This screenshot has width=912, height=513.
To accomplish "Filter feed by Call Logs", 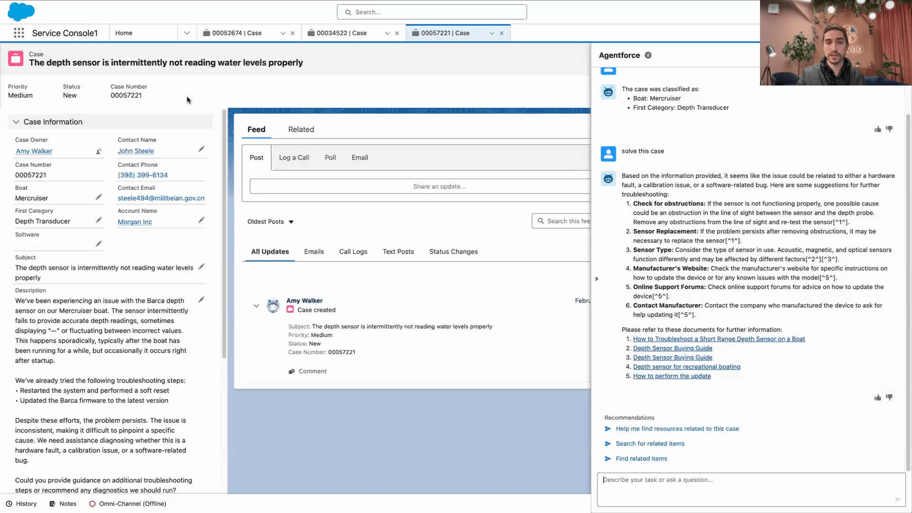I will pyautogui.click(x=353, y=252).
